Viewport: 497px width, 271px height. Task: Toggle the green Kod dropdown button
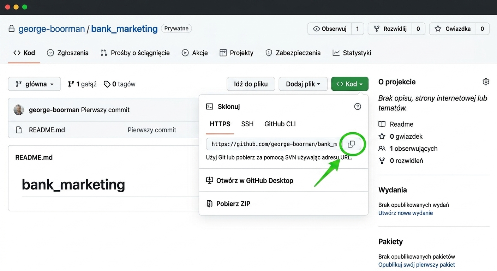(x=350, y=84)
